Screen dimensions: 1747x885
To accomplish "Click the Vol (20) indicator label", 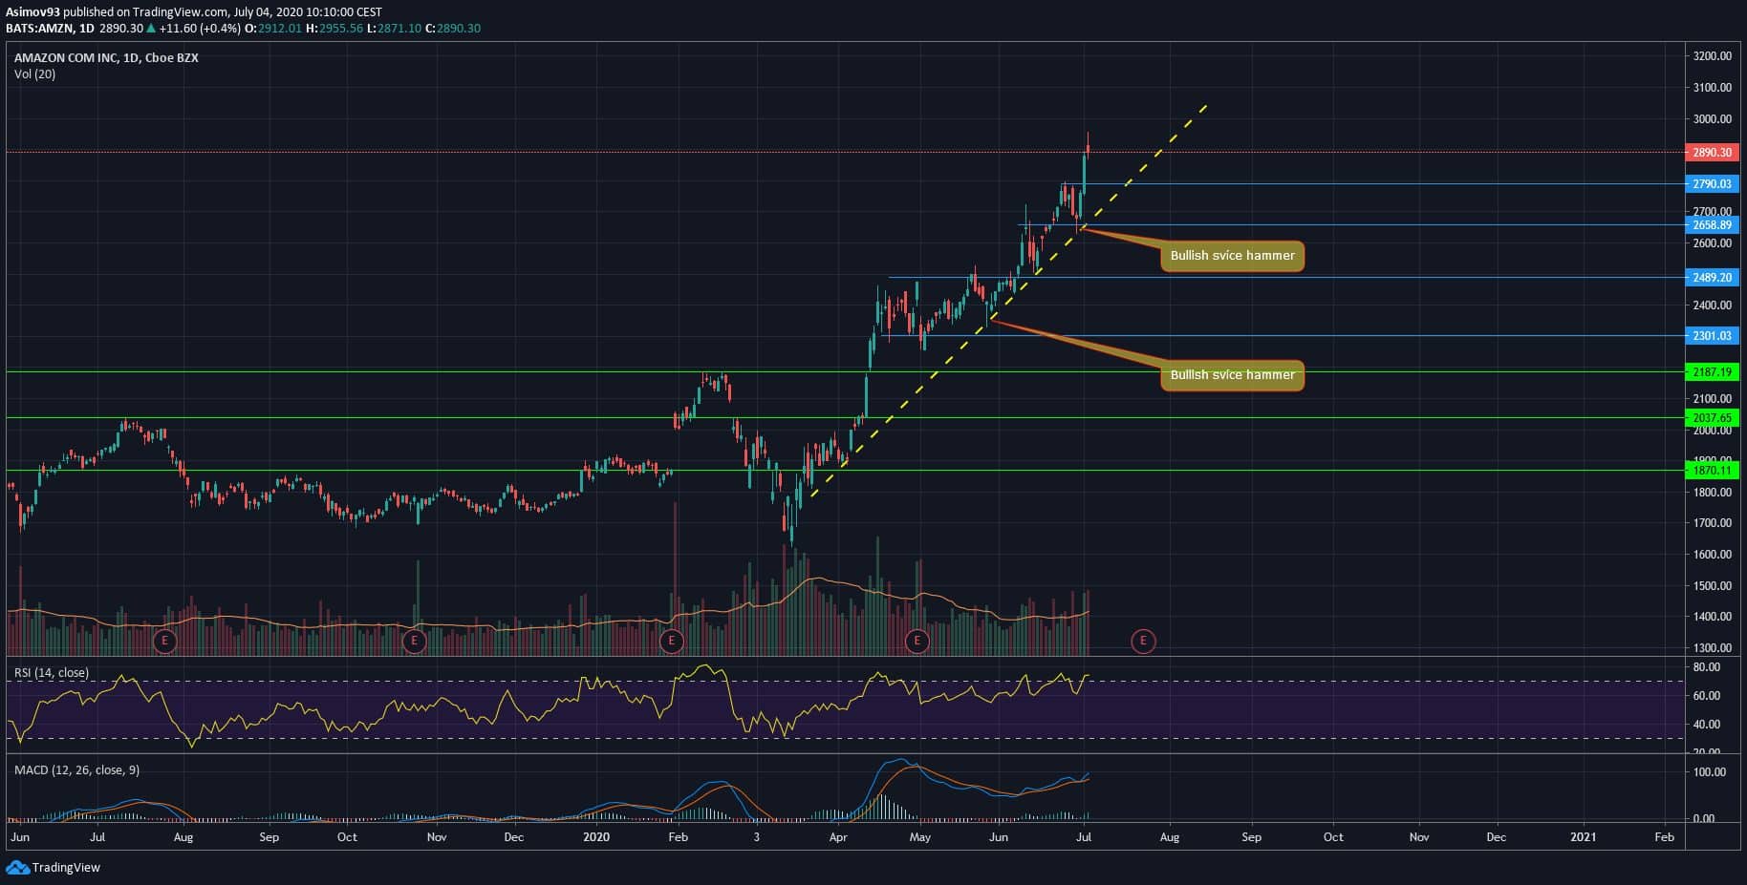I will [x=34, y=74].
